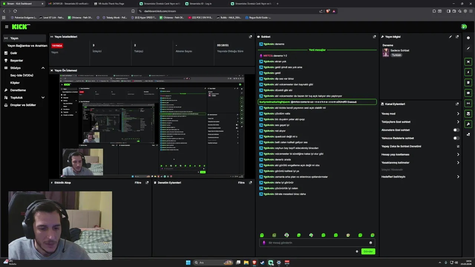Bookmark this page icon in address bar

[133, 11]
